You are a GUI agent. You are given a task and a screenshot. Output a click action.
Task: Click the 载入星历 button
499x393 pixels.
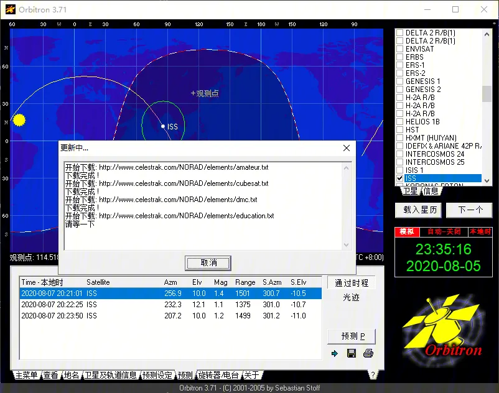(x=421, y=210)
